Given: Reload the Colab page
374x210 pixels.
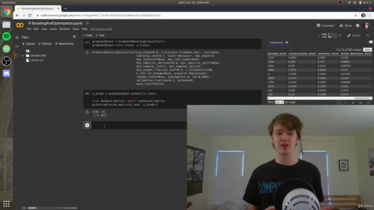Looking at the screenshot, I should 30,16.
